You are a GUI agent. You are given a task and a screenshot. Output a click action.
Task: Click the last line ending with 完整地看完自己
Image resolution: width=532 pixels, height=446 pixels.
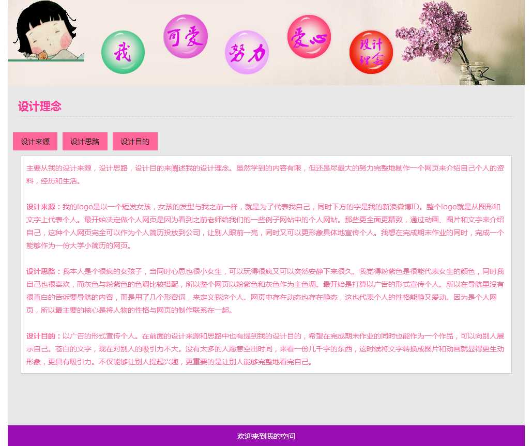(x=171, y=362)
